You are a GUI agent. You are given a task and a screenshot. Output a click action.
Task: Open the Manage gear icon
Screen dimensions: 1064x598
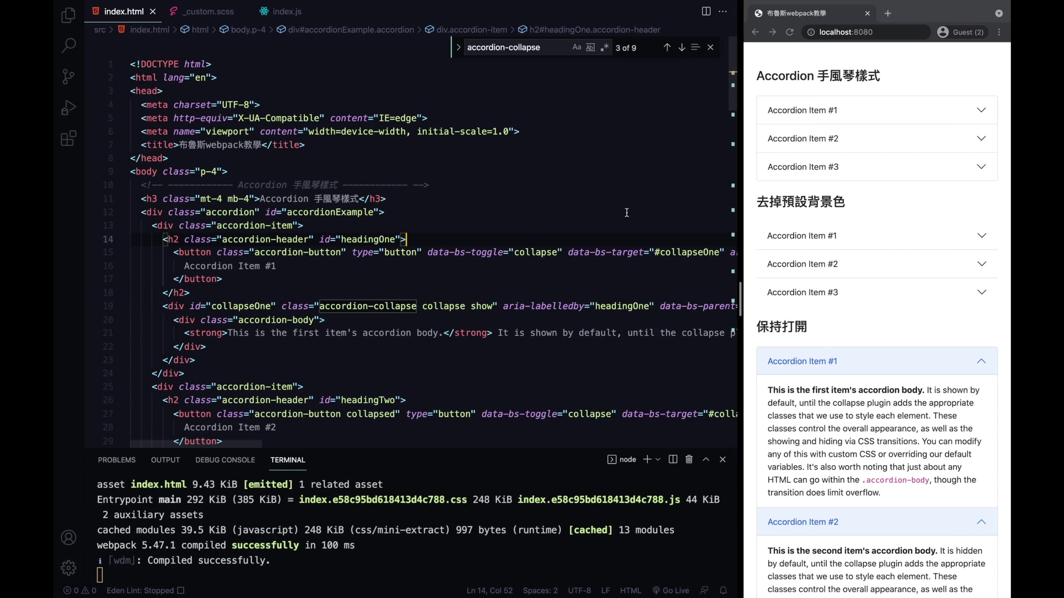tap(68, 568)
